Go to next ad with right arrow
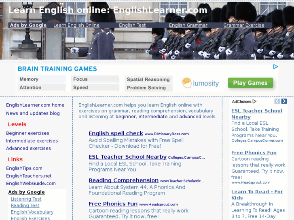 (x=284, y=101)
